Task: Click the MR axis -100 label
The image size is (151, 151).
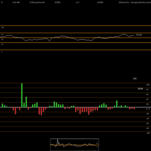Action: point(148,133)
